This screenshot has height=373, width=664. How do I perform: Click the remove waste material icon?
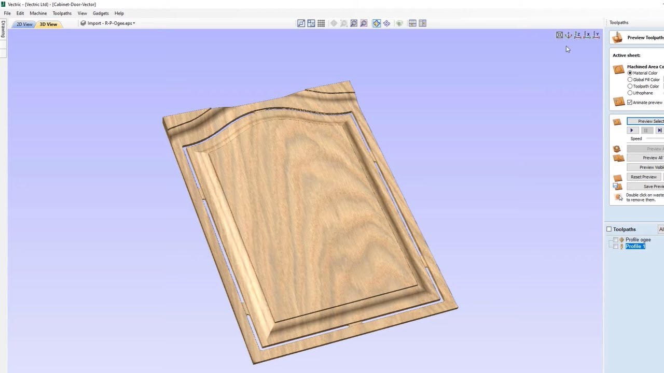pyautogui.click(x=618, y=197)
